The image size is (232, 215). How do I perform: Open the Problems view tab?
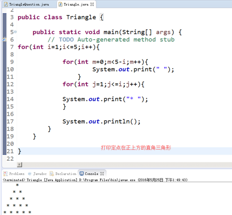tap(14, 174)
